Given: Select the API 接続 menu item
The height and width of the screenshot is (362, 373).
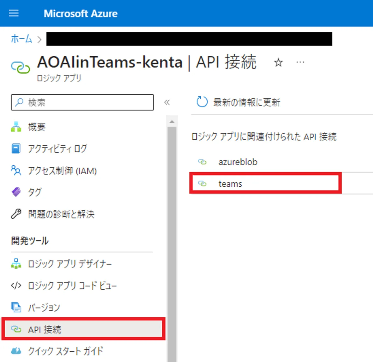Looking at the screenshot, I should (x=44, y=329).
